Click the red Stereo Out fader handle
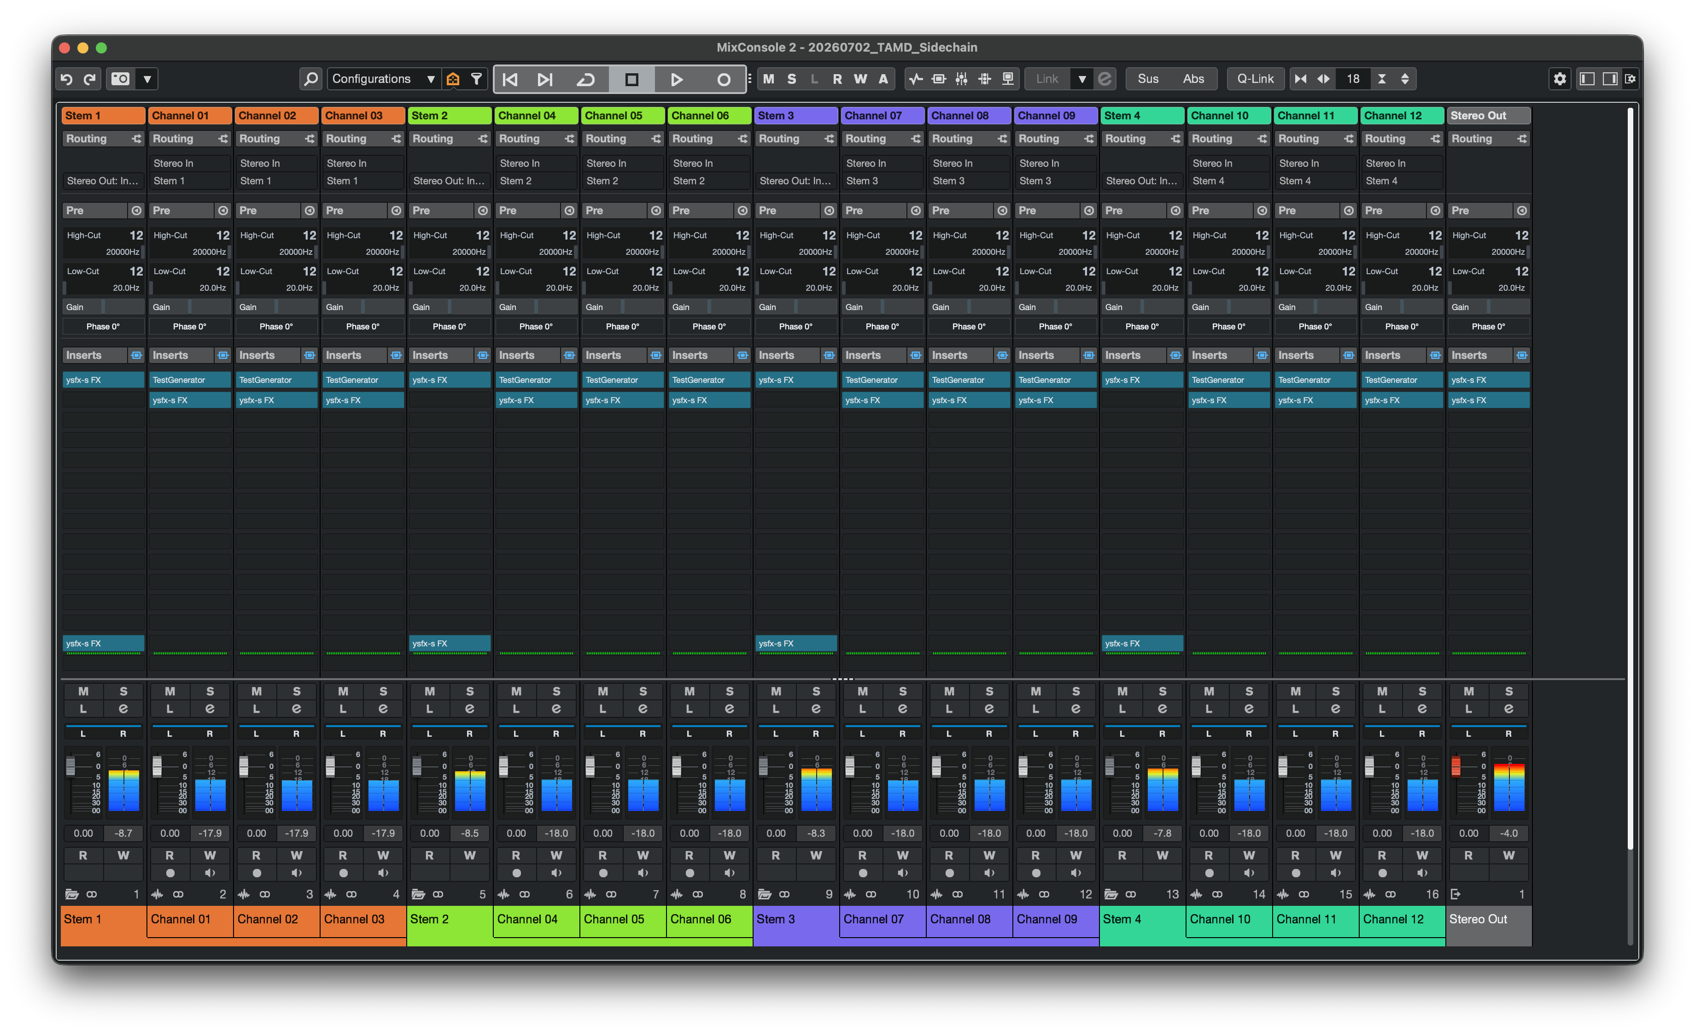Viewport: 1695px width, 1033px height. tap(1455, 767)
